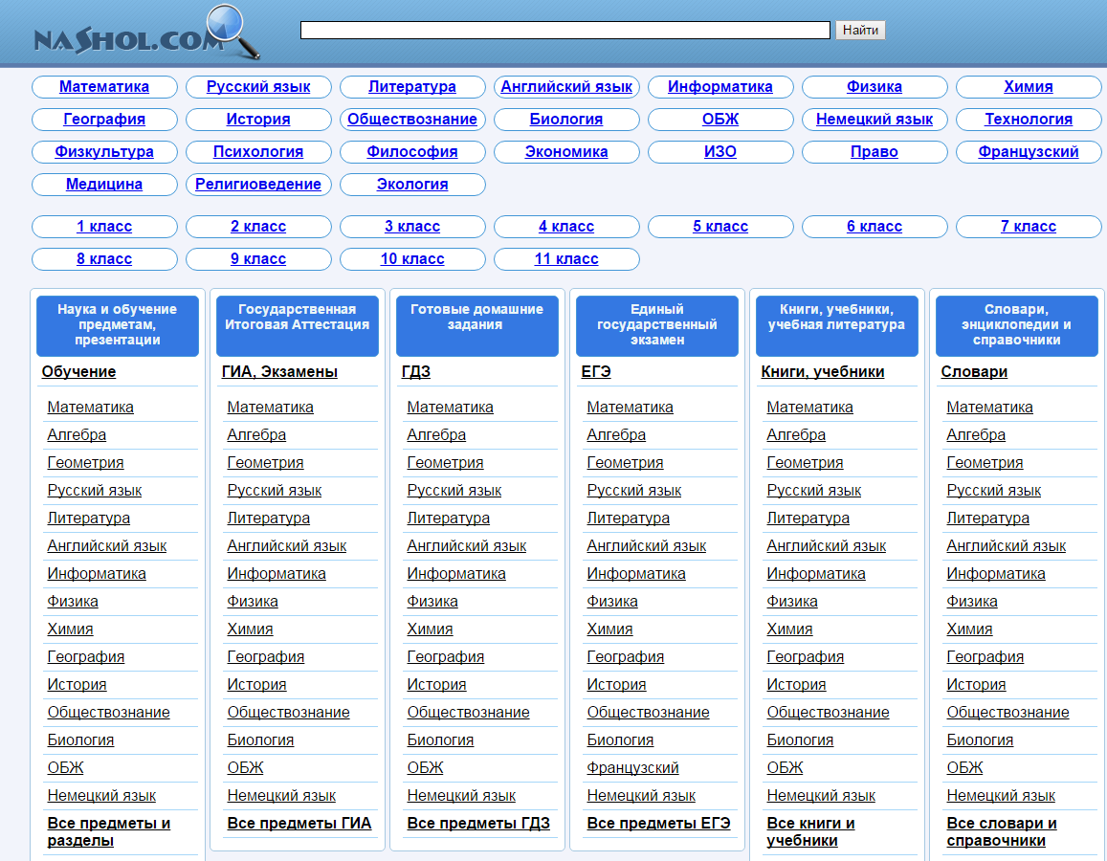Open the Физика subject pill at top

[x=874, y=87]
